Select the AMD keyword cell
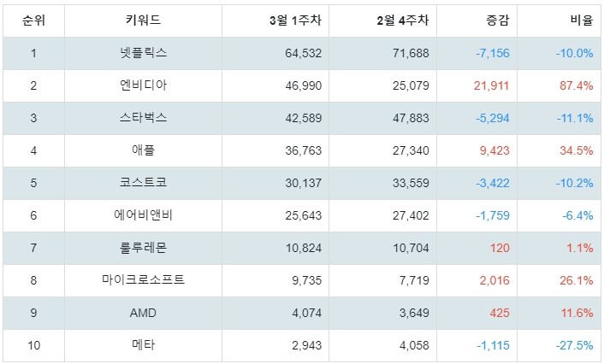 [143, 313]
